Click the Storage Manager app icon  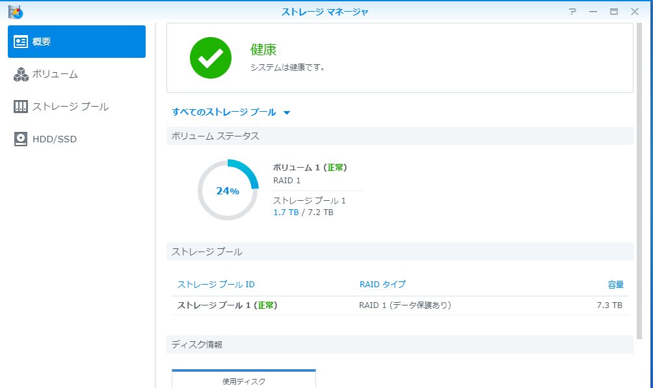coord(16,12)
